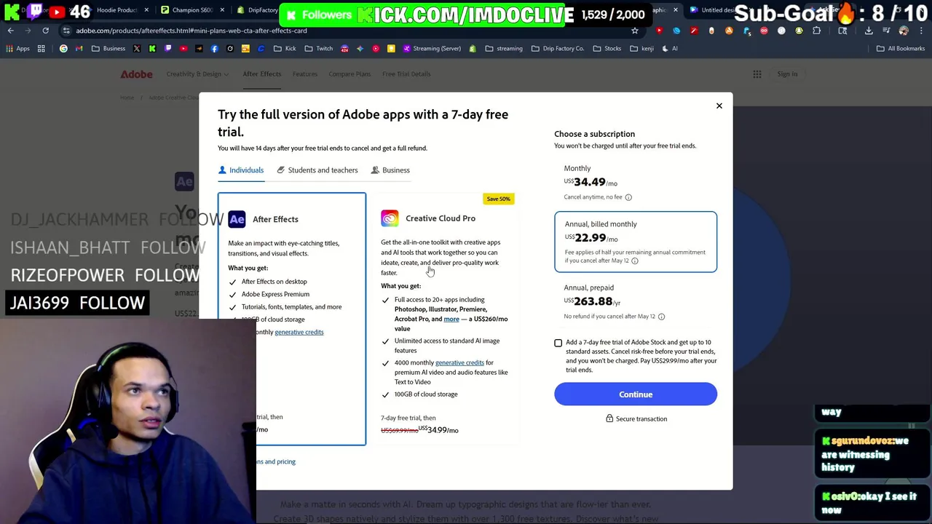Open the Apps bookmarks shortcut
The image size is (932, 524).
(18, 49)
